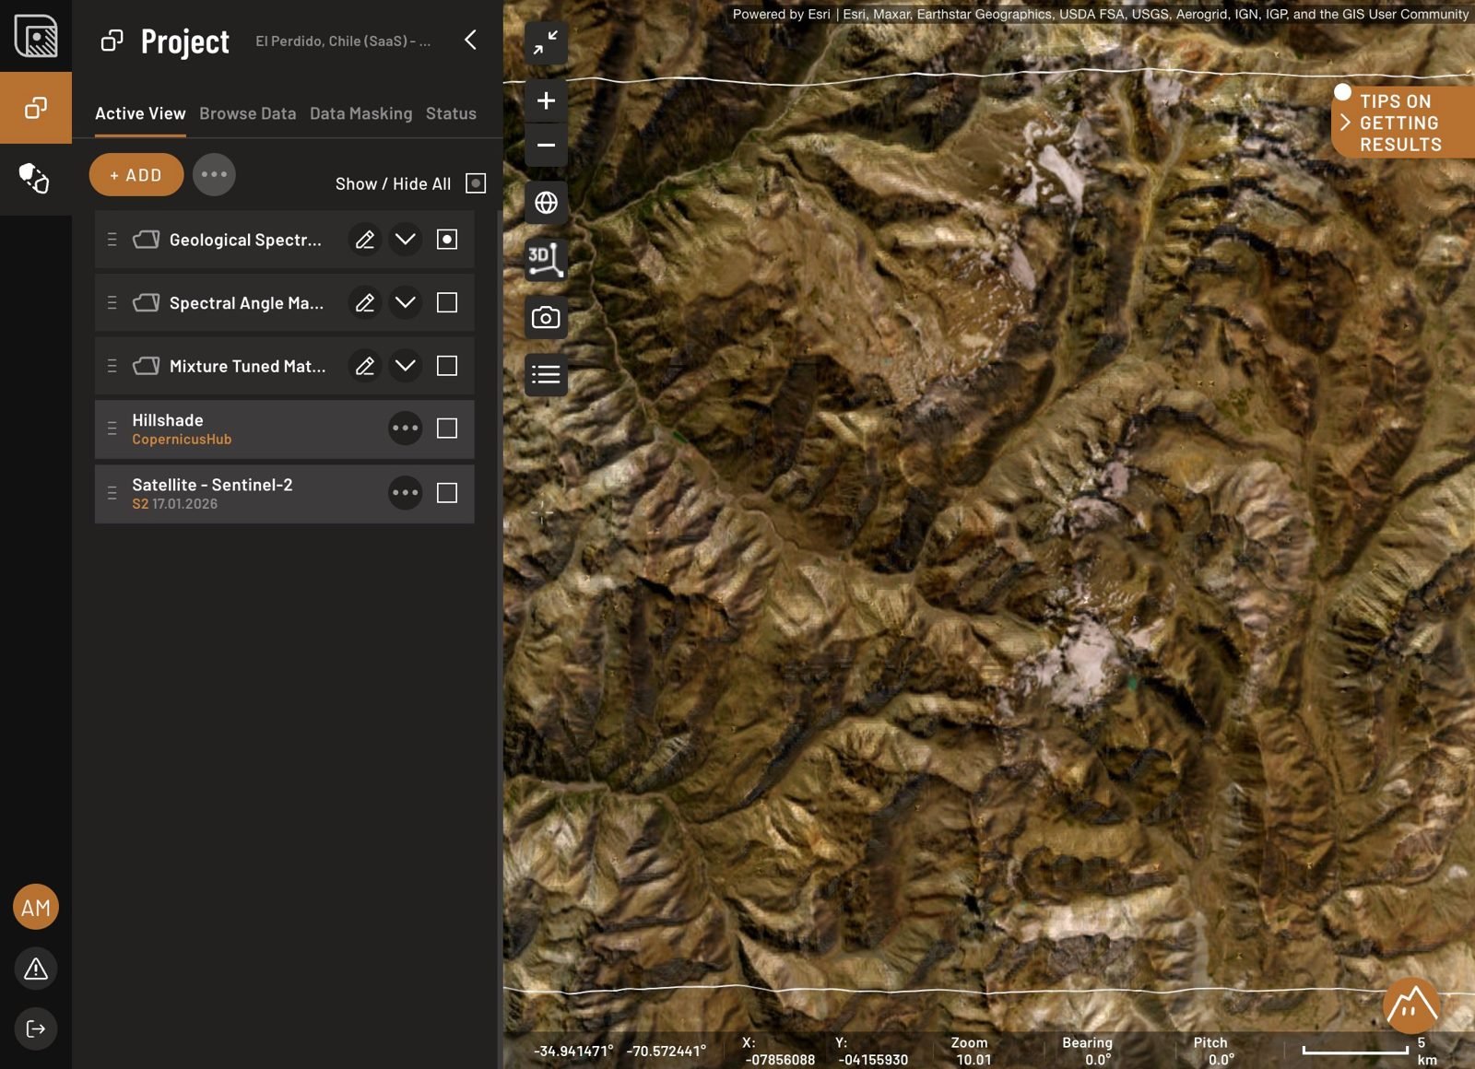Expand the Mixture Tuned Mat... layer chevron

(405, 366)
